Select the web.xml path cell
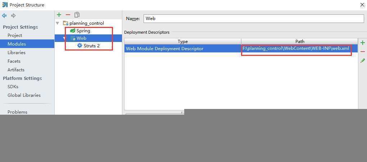Screen dimensions: 367x162 click(x=300, y=48)
